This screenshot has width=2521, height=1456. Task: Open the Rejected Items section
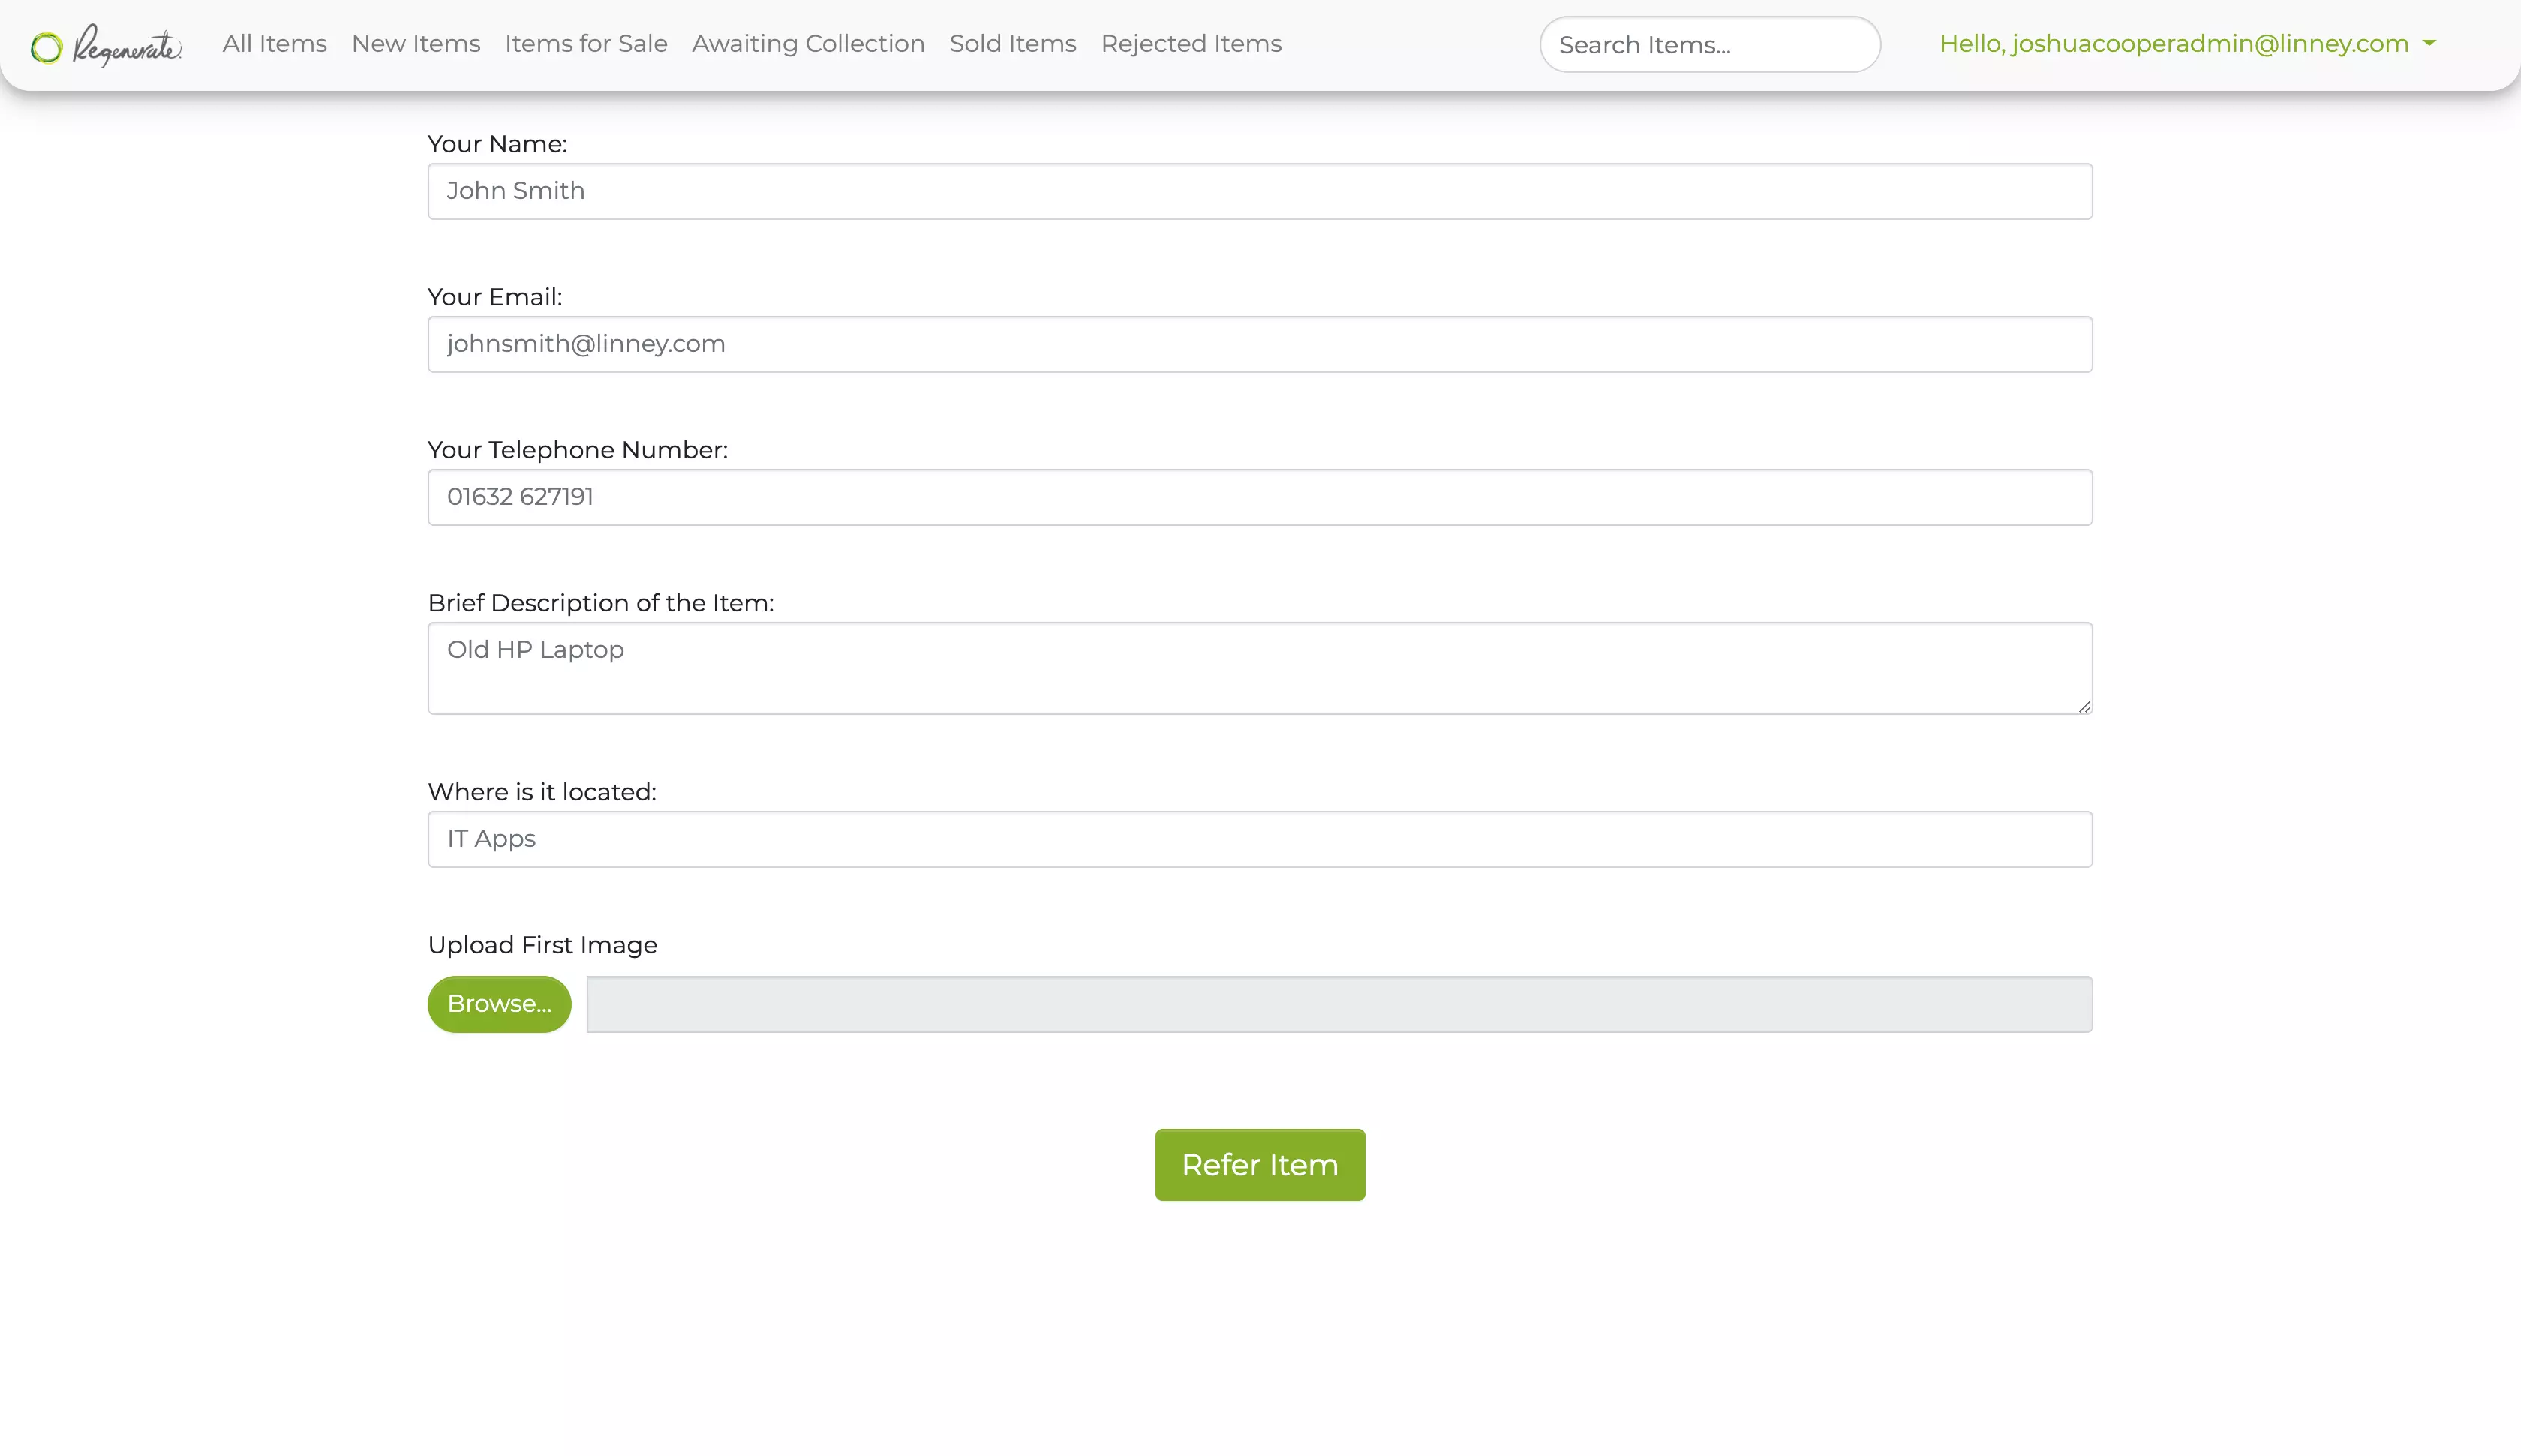click(1191, 44)
